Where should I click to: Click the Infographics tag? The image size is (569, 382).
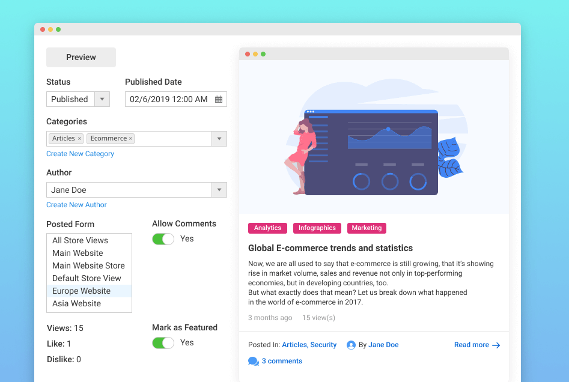coord(317,228)
